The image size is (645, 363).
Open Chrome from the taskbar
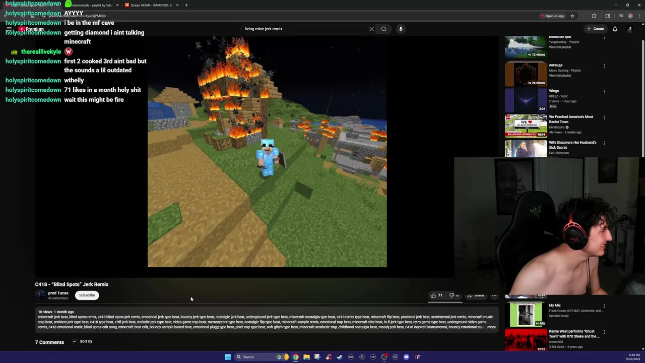tap(295, 357)
